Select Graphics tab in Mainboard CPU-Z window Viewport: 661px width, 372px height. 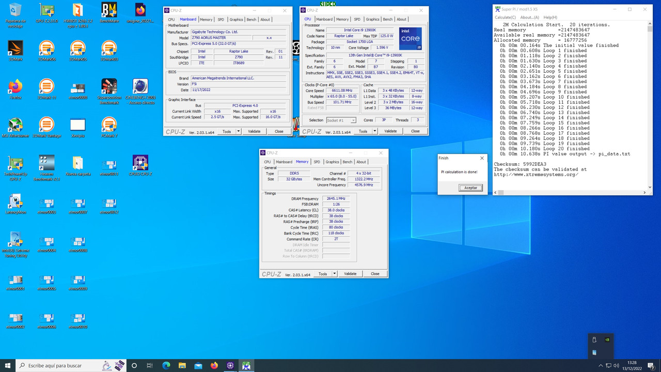(x=236, y=19)
